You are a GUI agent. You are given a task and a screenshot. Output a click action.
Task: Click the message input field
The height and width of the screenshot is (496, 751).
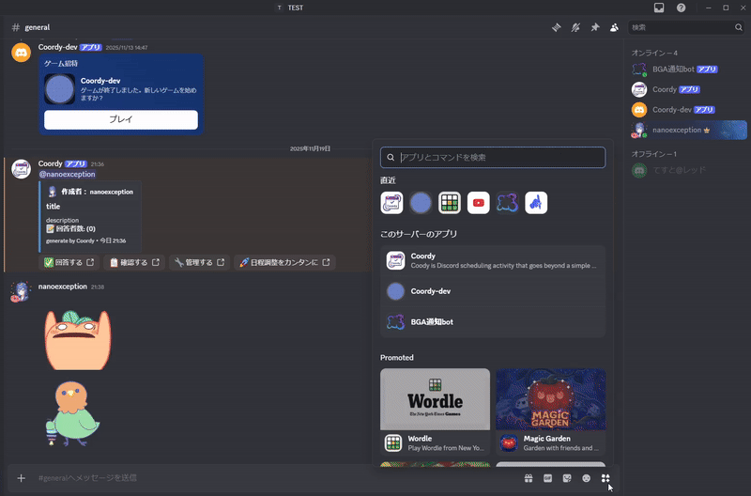coord(278,478)
